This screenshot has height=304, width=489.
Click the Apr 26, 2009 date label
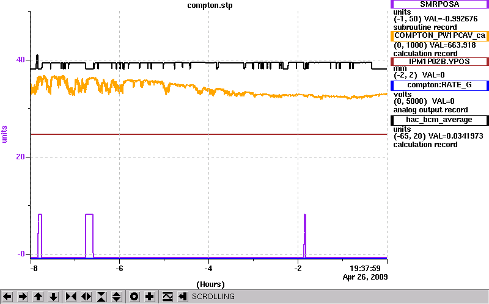pos(365,277)
